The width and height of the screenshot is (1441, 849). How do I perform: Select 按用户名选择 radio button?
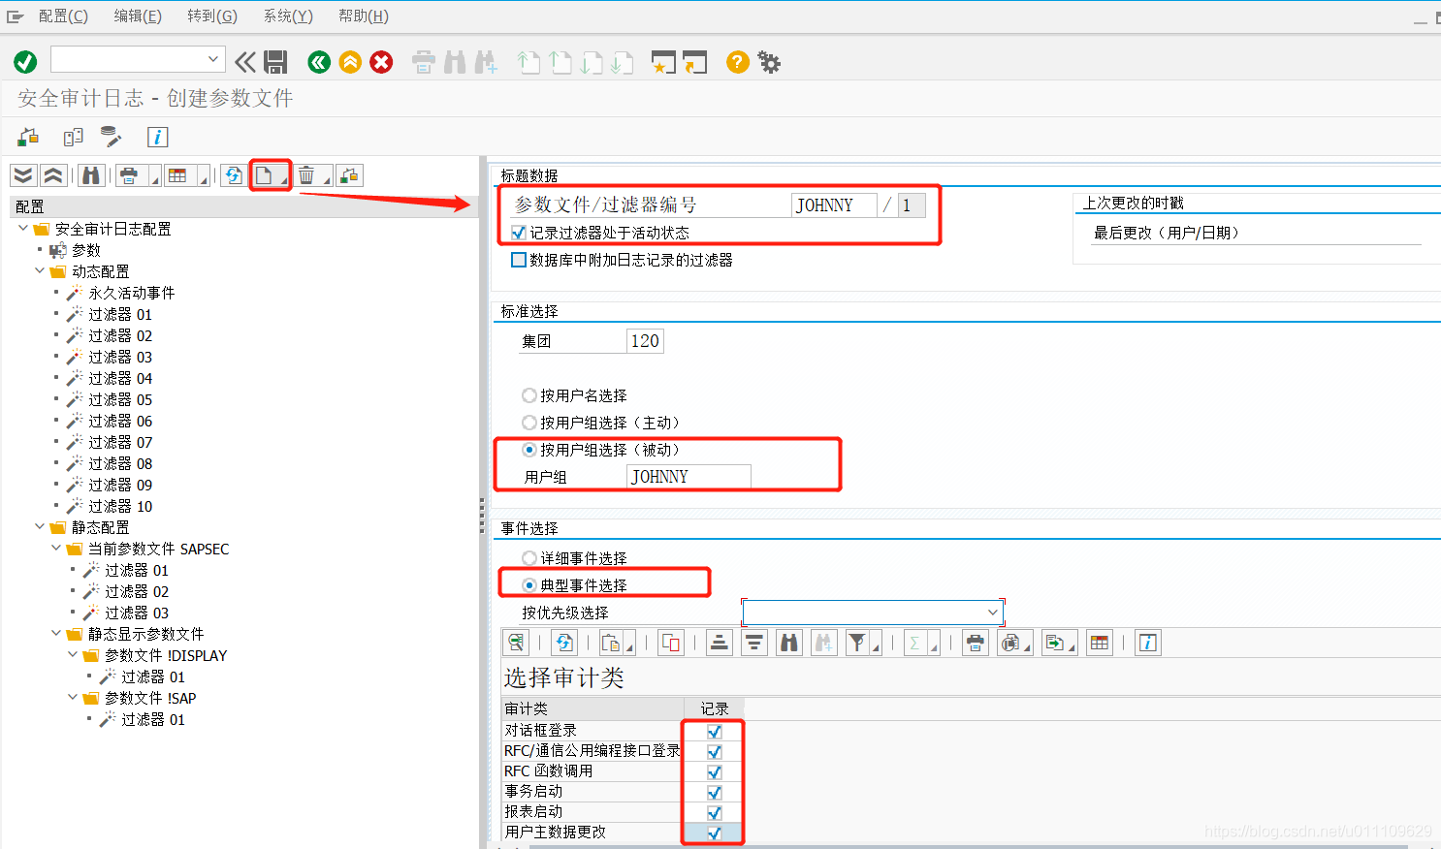(529, 395)
